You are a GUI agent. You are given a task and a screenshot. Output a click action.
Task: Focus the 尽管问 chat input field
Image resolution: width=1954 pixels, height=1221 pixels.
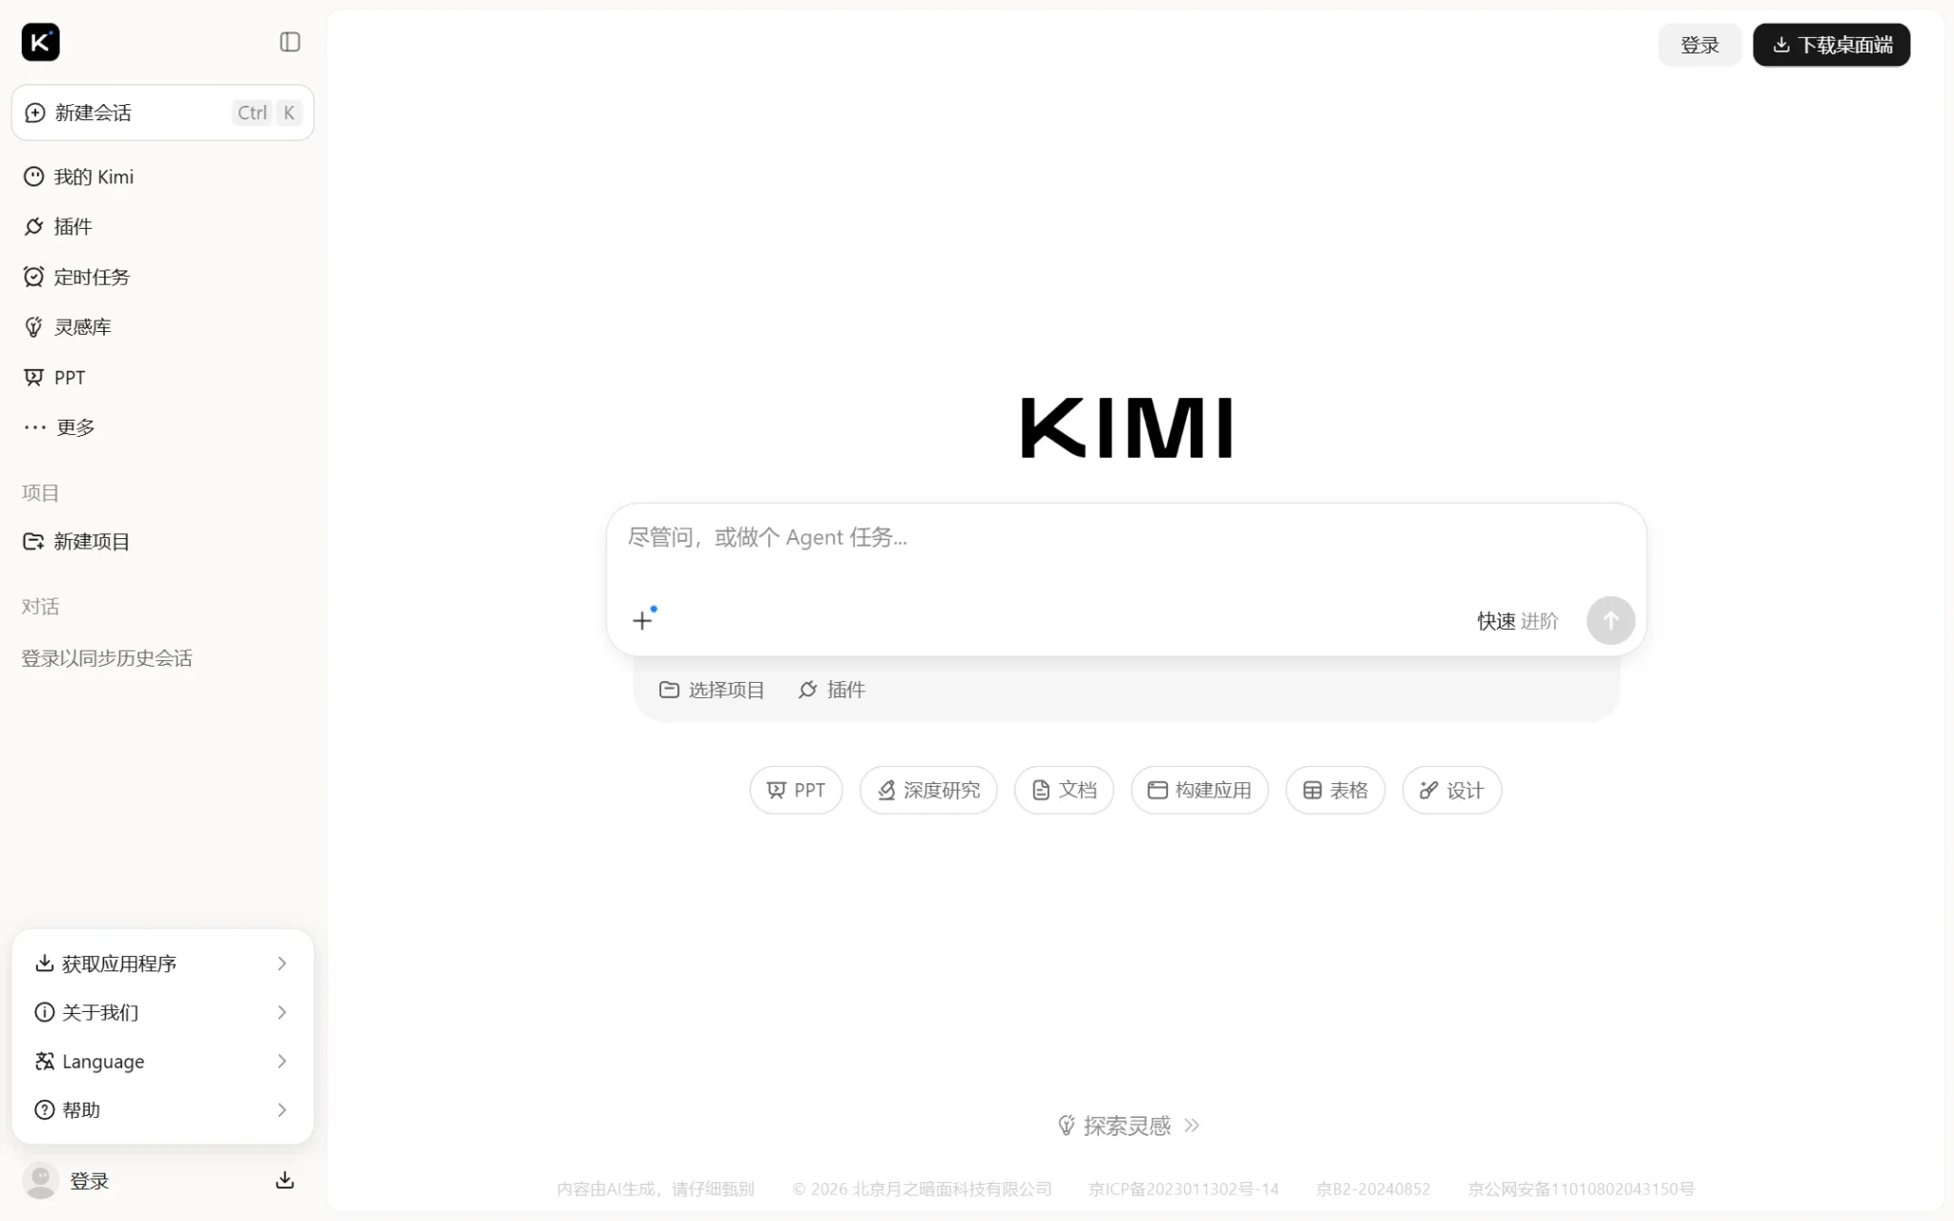tap(1126, 538)
